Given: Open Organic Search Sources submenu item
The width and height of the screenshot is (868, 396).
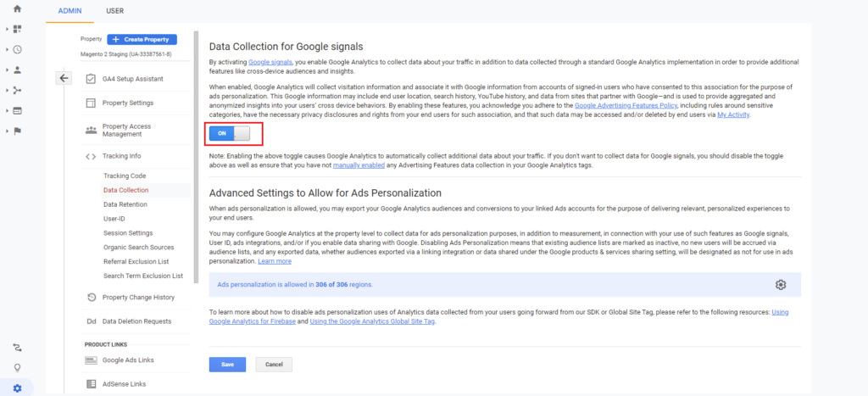Looking at the screenshot, I should pos(138,247).
